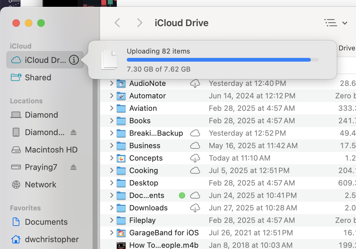The width and height of the screenshot is (356, 249).
Task: Click 'Jul 26, 2021 at 12:51 PM' date cell
Action: 251,233
